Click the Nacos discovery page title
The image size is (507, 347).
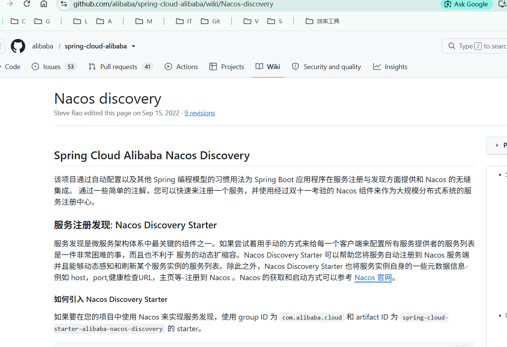[x=107, y=98]
